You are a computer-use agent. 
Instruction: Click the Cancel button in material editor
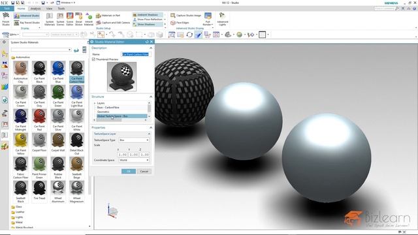click(x=144, y=171)
